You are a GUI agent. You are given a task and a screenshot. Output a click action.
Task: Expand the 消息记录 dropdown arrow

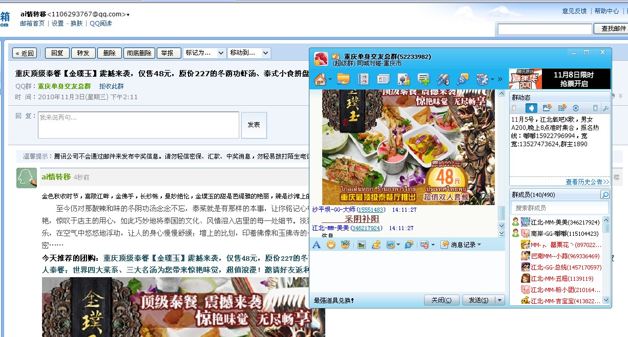(x=479, y=245)
